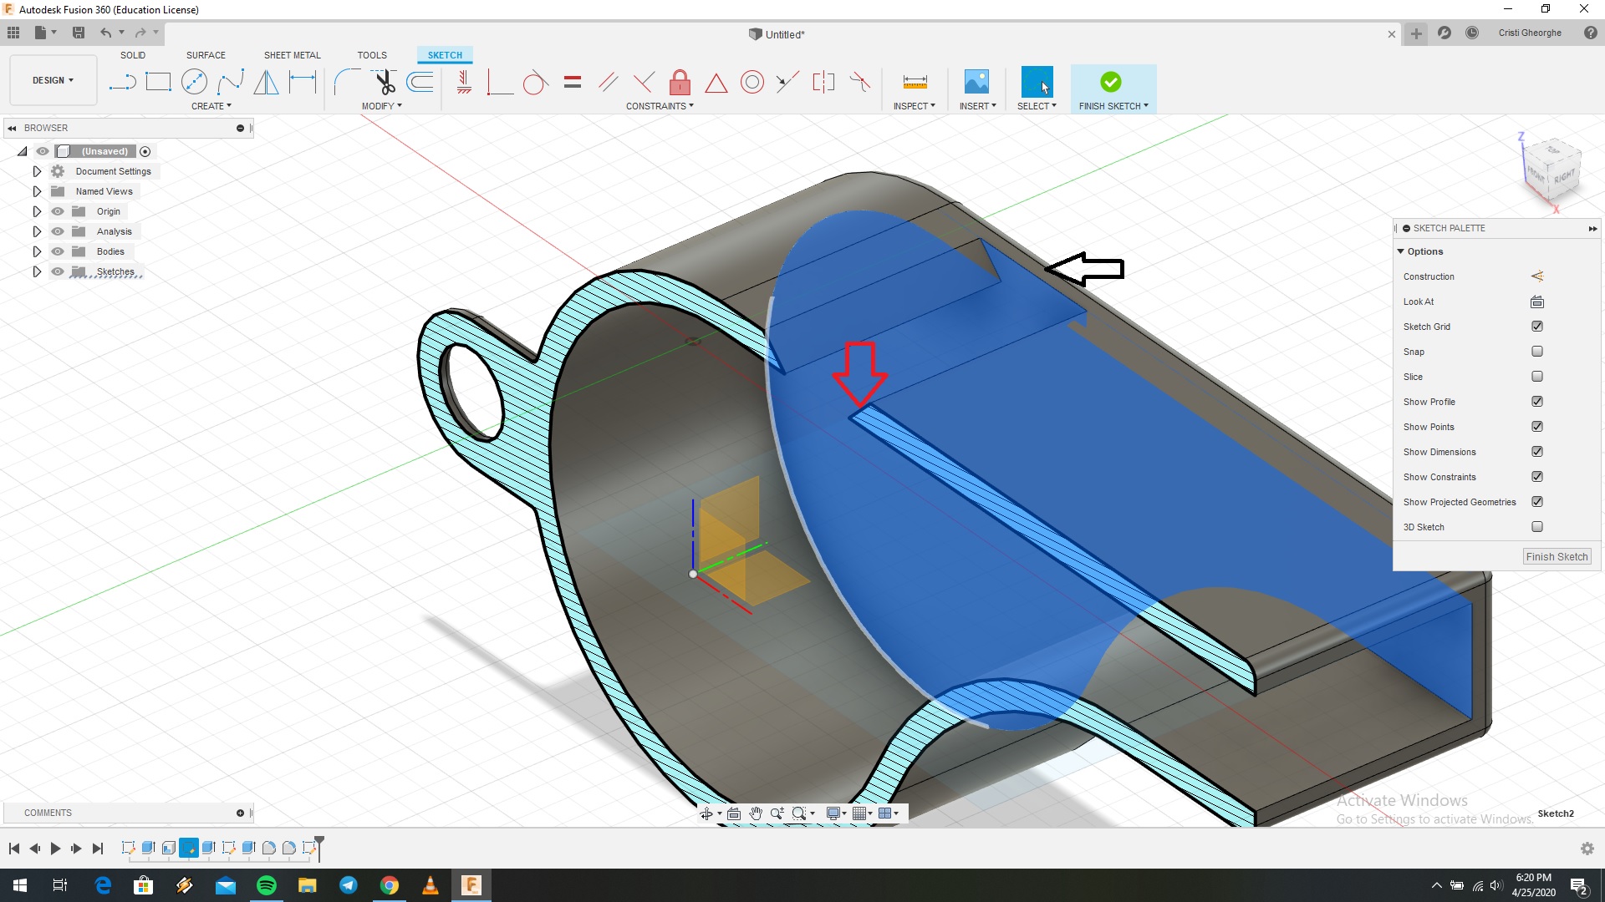Screen dimensions: 1605x902
Task: Open the Create dropdown menu
Action: pyautogui.click(x=211, y=106)
